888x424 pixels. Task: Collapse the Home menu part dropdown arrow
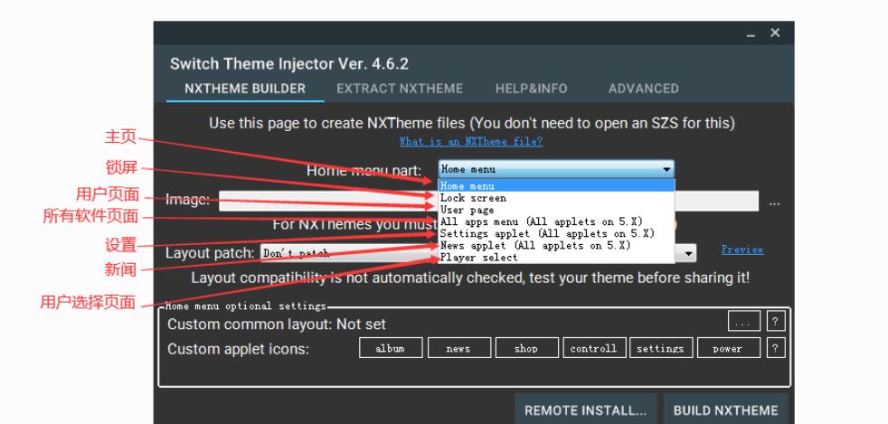pos(666,169)
